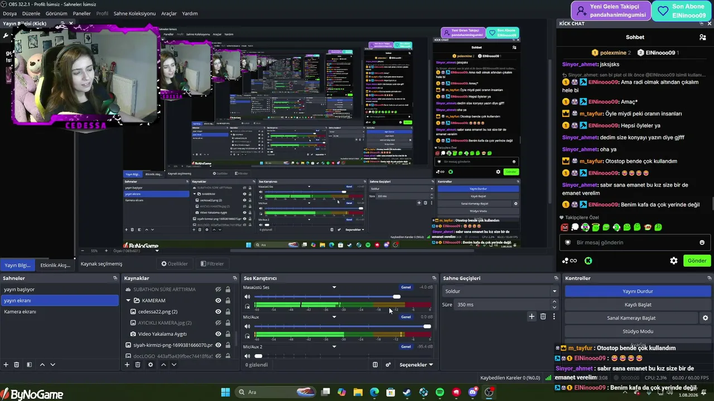This screenshot has height=401, width=714.
Task: Move the selected source down
Action: click(174, 365)
